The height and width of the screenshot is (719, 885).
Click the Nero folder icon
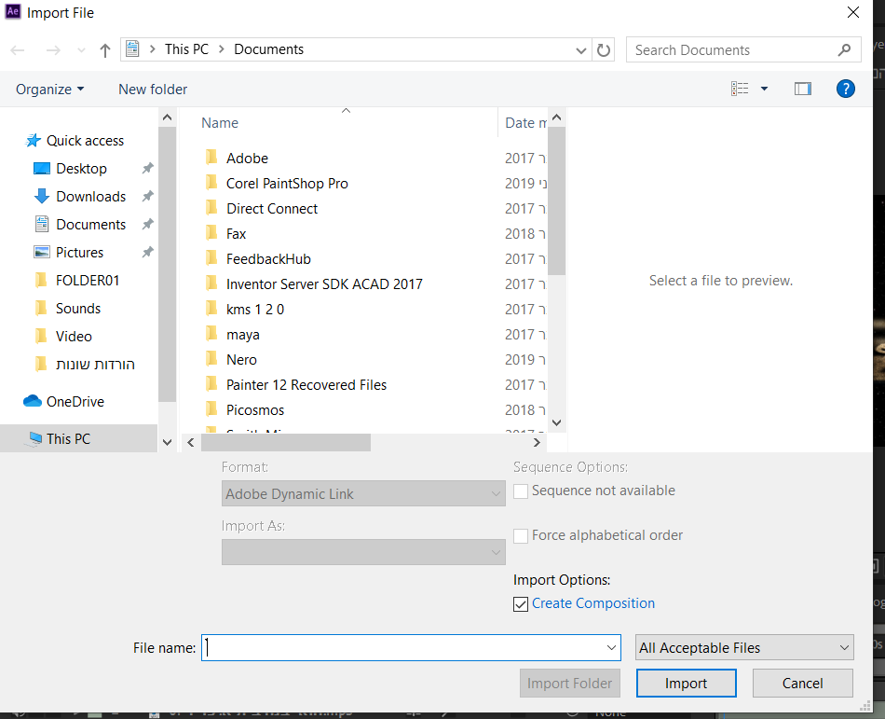coord(211,359)
